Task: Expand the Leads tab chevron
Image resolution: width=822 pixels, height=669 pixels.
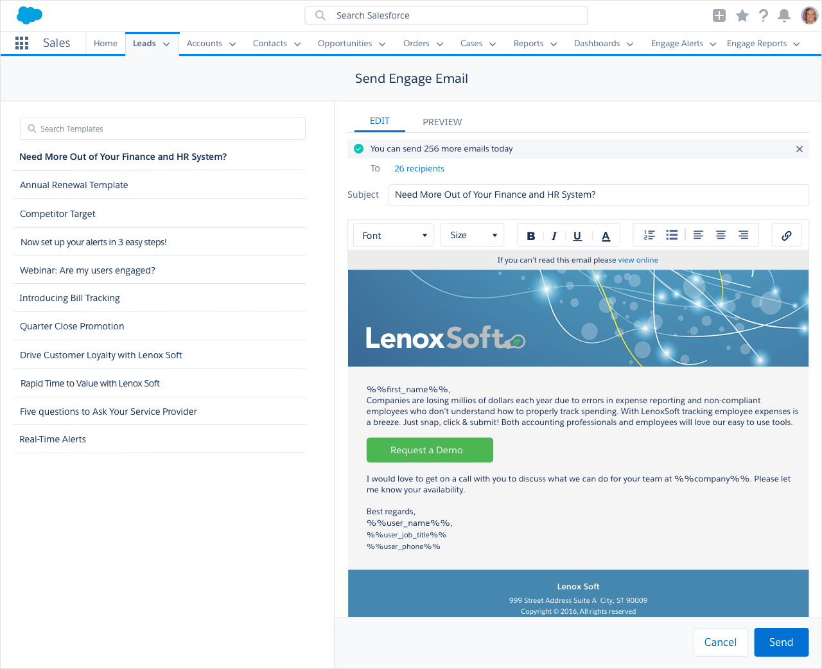Action: coord(166,44)
